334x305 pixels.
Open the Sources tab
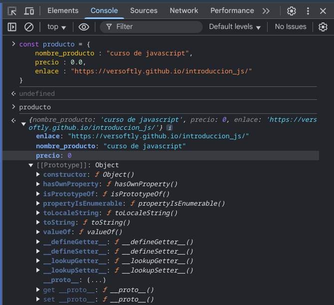[144, 10]
